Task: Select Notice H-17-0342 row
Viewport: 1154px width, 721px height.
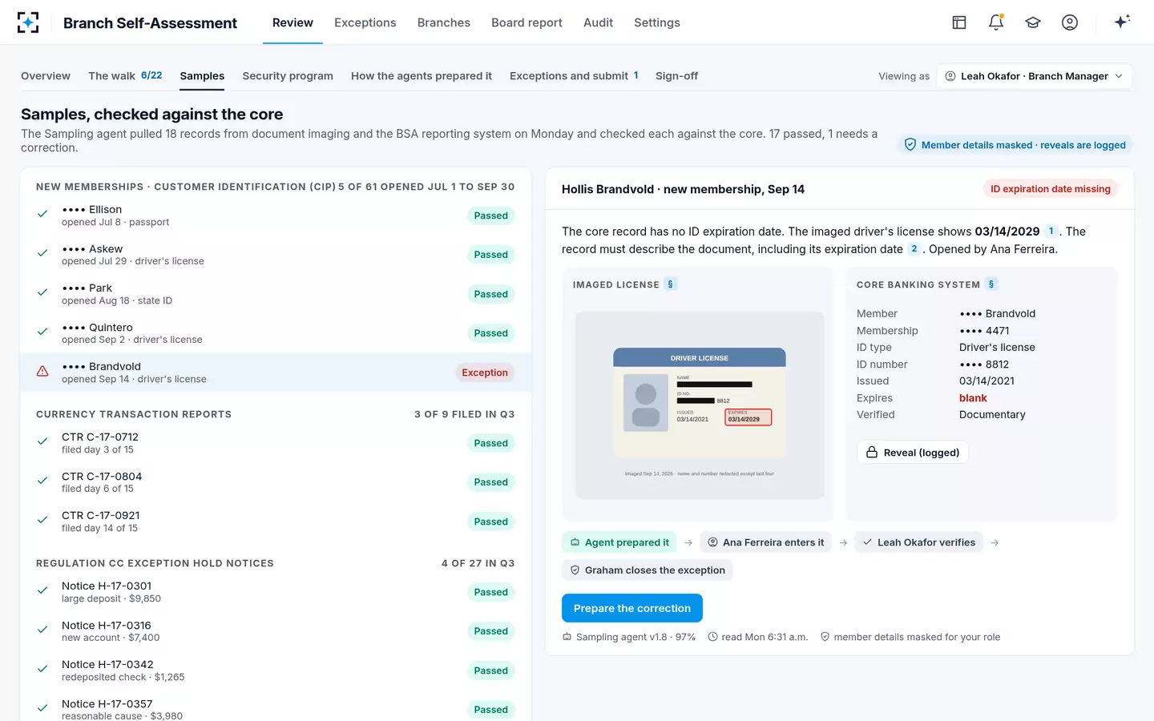Action: (x=276, y=671)
